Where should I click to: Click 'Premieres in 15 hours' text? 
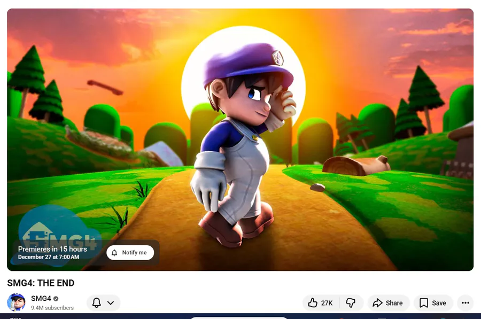coord(52,249)
